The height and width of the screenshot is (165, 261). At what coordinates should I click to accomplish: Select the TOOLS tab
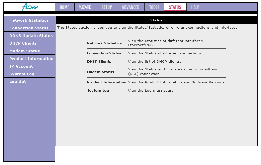tap(154, 7)
